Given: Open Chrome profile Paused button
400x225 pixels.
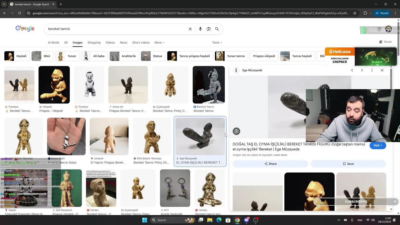Looking at the screenshot, I should [382, 13].
